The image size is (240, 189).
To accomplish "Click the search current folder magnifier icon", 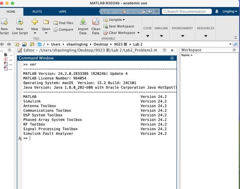I will click(x=235, y=44).
